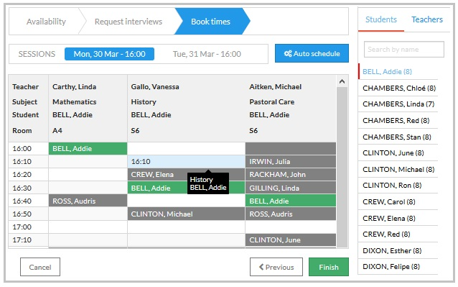
Task: Select the highlighted 16:10 History slot
Action: pos(186,162)
